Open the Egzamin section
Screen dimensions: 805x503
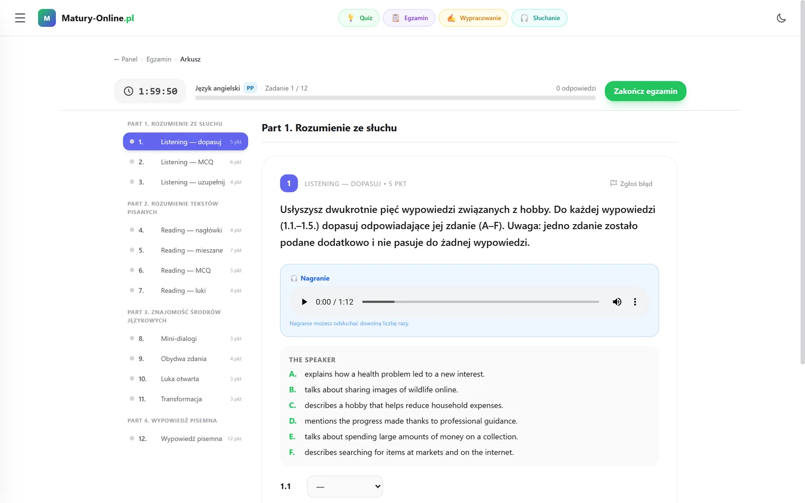(x=409, y=18)
